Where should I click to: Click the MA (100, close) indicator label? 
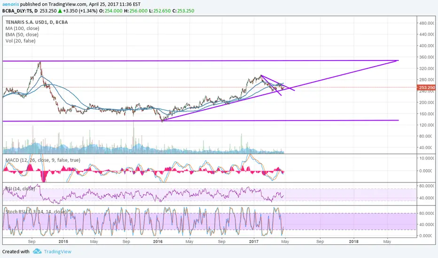click(23, 29)
